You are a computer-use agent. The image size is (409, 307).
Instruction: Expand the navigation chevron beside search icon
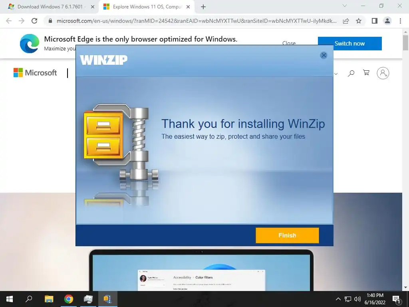[x=336, y=74]
